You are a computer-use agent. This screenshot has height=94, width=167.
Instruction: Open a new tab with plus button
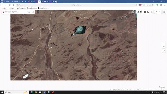coord(56,2)
